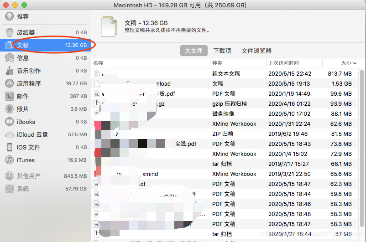Viewport: 366px width, 242px height.
Task: Click the large 文稿 document stack icon
Action: point(109,26)
